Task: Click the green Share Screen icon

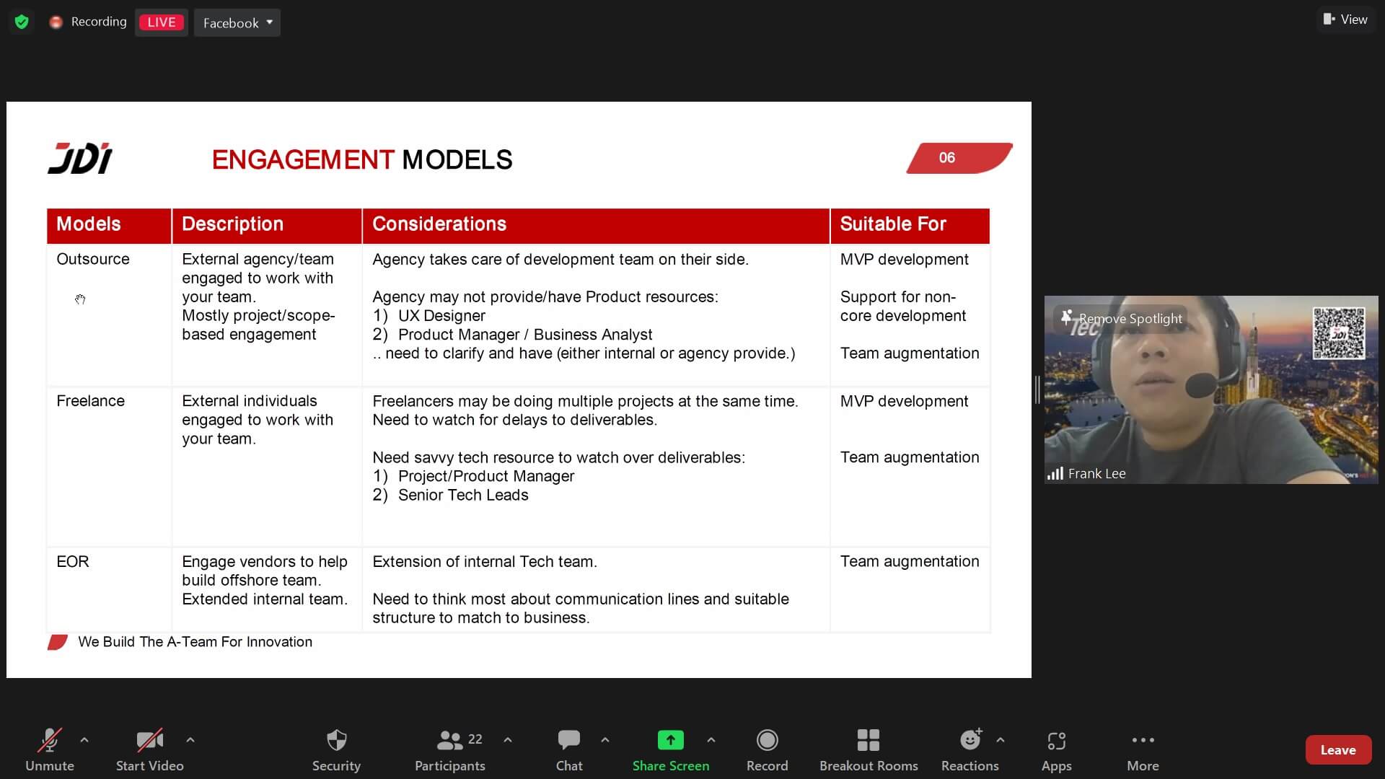Action: click(x=670, y=740)
